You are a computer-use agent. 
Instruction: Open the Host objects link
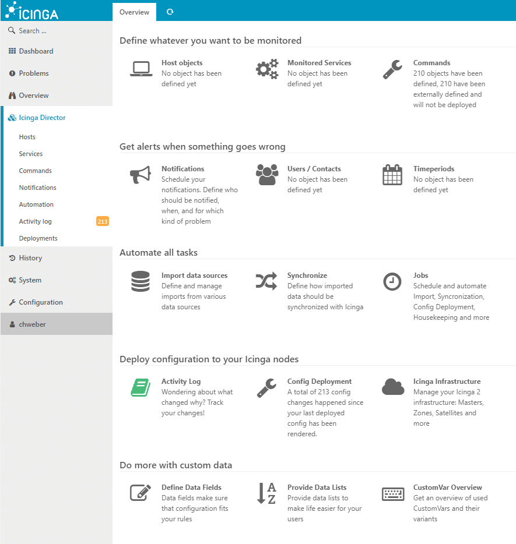(182, 63)
